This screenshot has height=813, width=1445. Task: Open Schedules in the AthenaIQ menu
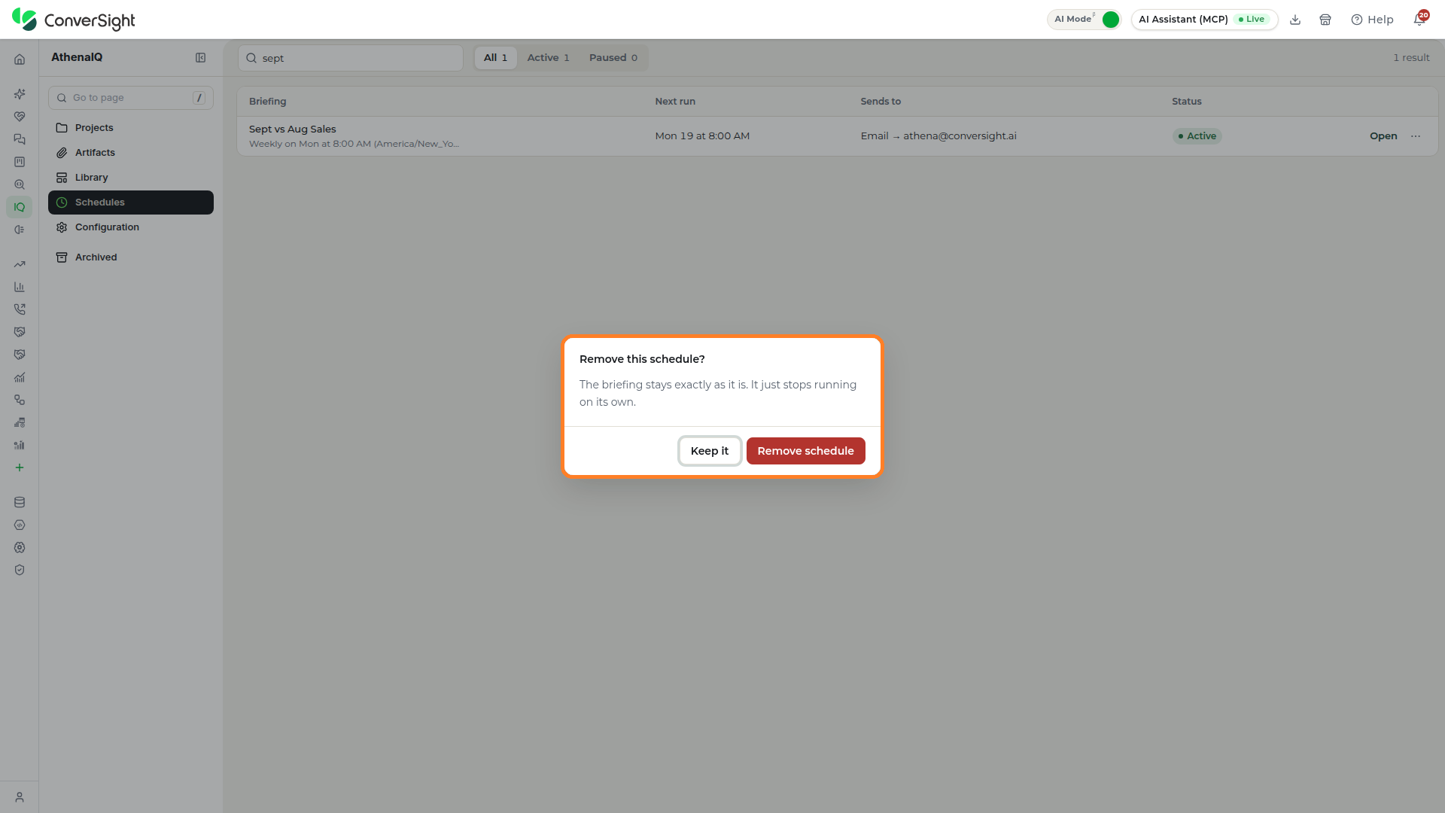131,202
